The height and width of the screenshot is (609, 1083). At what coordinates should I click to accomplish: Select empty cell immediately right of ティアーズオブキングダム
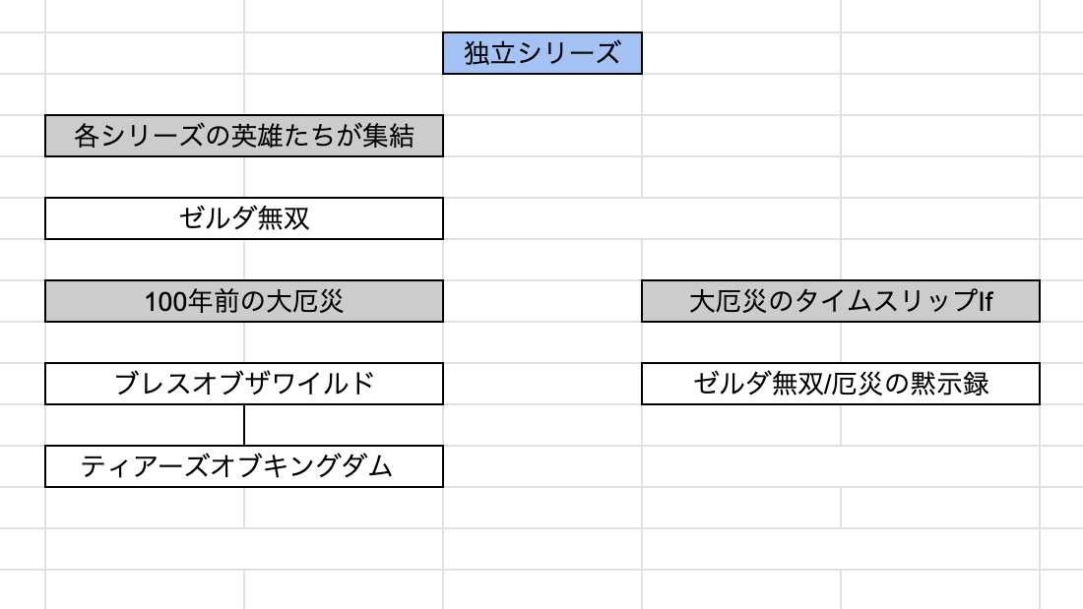pyautogui.click(x=542, y=466)
